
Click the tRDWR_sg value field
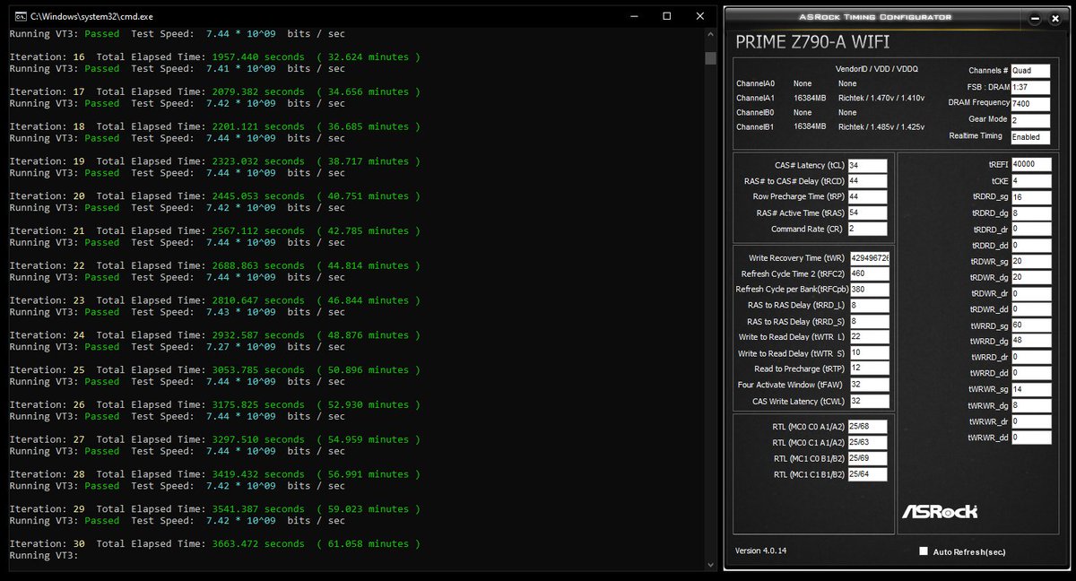coord(1031,262)
